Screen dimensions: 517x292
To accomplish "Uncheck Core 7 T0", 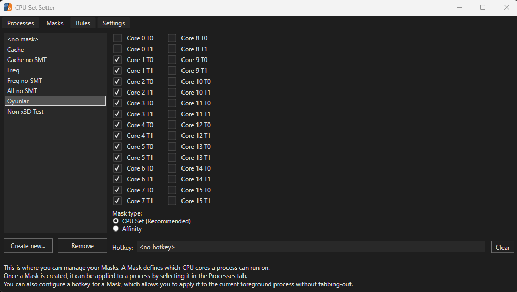I will tap(117, 190).
